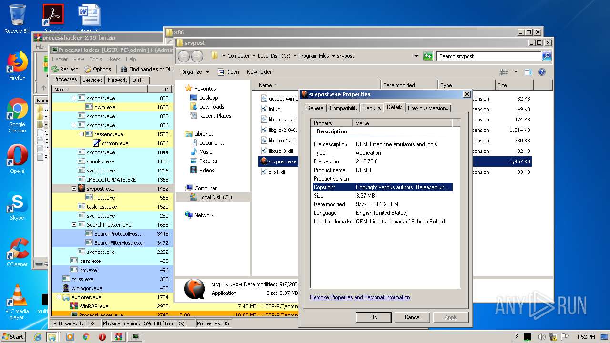Open the Security tab in Properties
The width and height of the screenshot is (610, 343).
[x=372, y=108]
